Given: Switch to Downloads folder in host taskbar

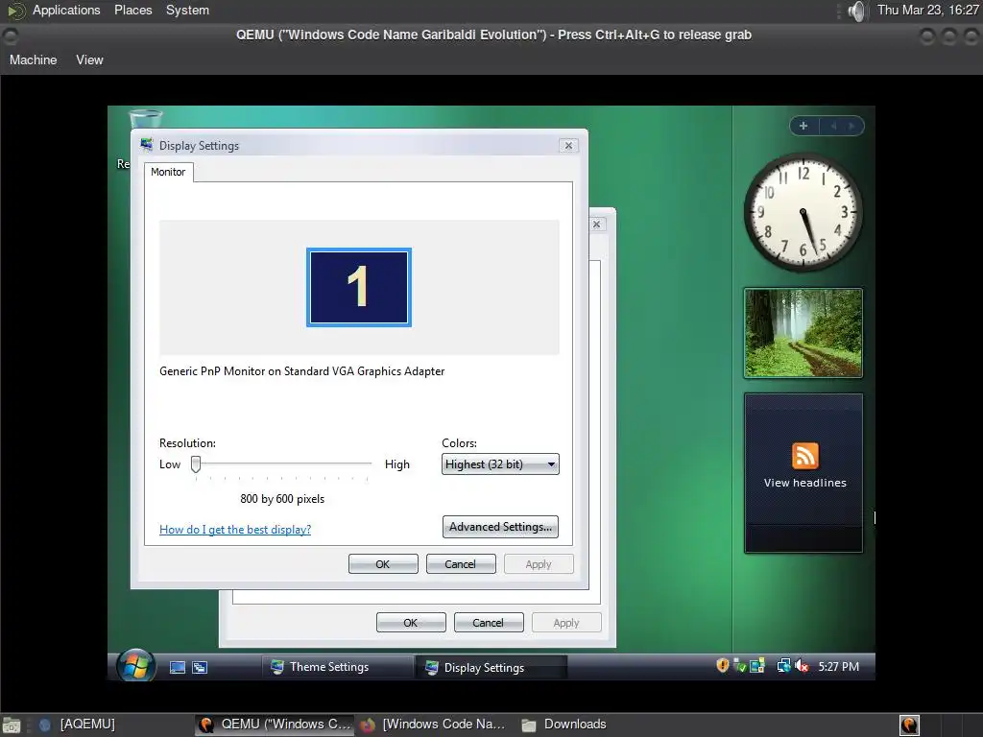Looking at the screenshot, I should pos(564,725).
